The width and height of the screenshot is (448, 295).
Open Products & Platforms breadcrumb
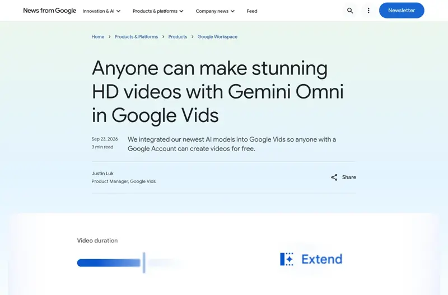[x=136, y=36]
